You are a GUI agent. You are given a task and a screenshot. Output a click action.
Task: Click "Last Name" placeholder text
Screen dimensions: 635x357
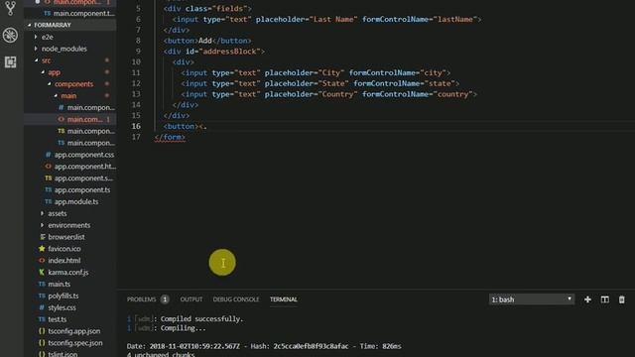(333, 19)
